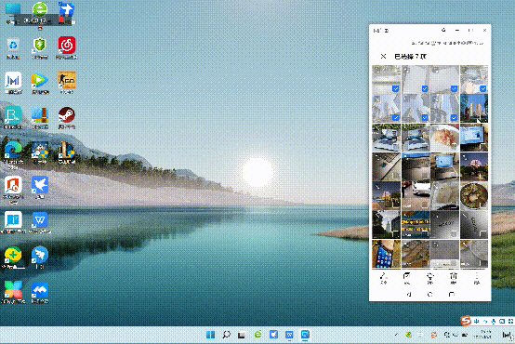Uncheck the second photo in the top row
Screen dimensions: 515x344
[x=425, y=89]
